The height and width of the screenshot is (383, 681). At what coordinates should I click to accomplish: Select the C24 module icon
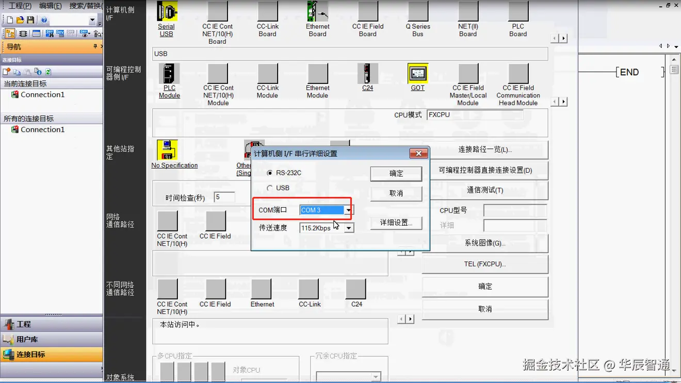(x=367, y=73)
